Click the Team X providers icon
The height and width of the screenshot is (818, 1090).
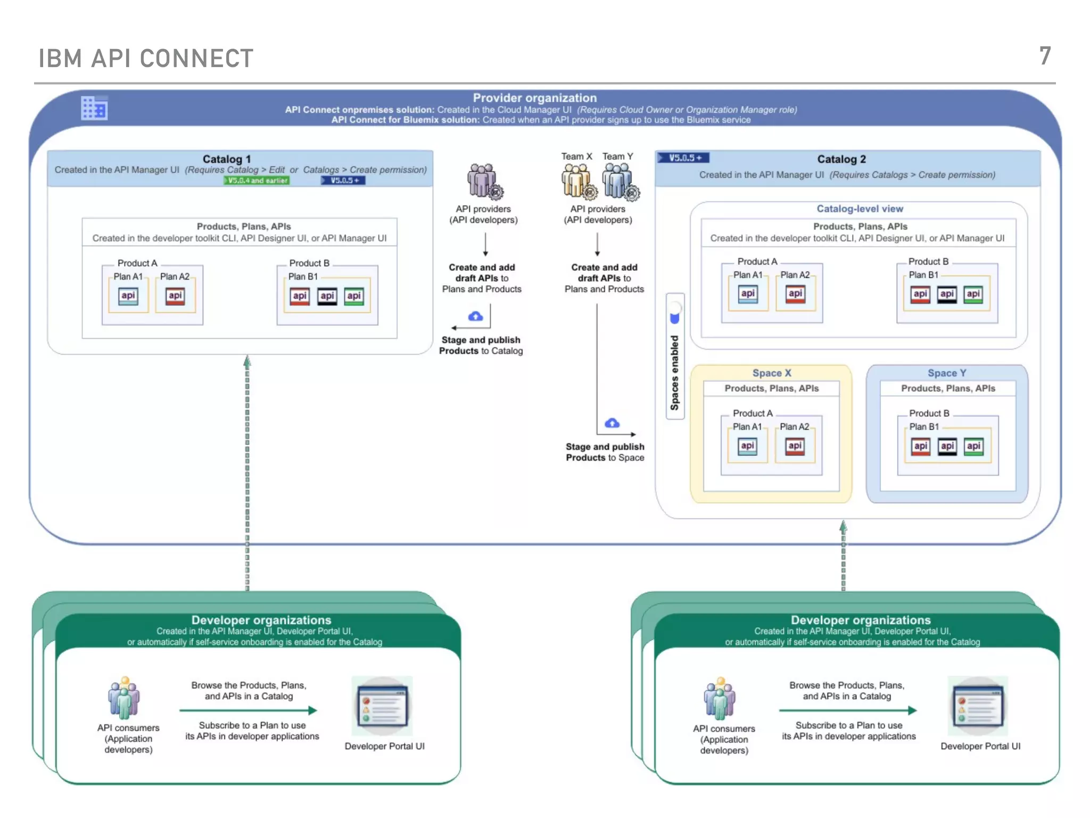[579, 182]
